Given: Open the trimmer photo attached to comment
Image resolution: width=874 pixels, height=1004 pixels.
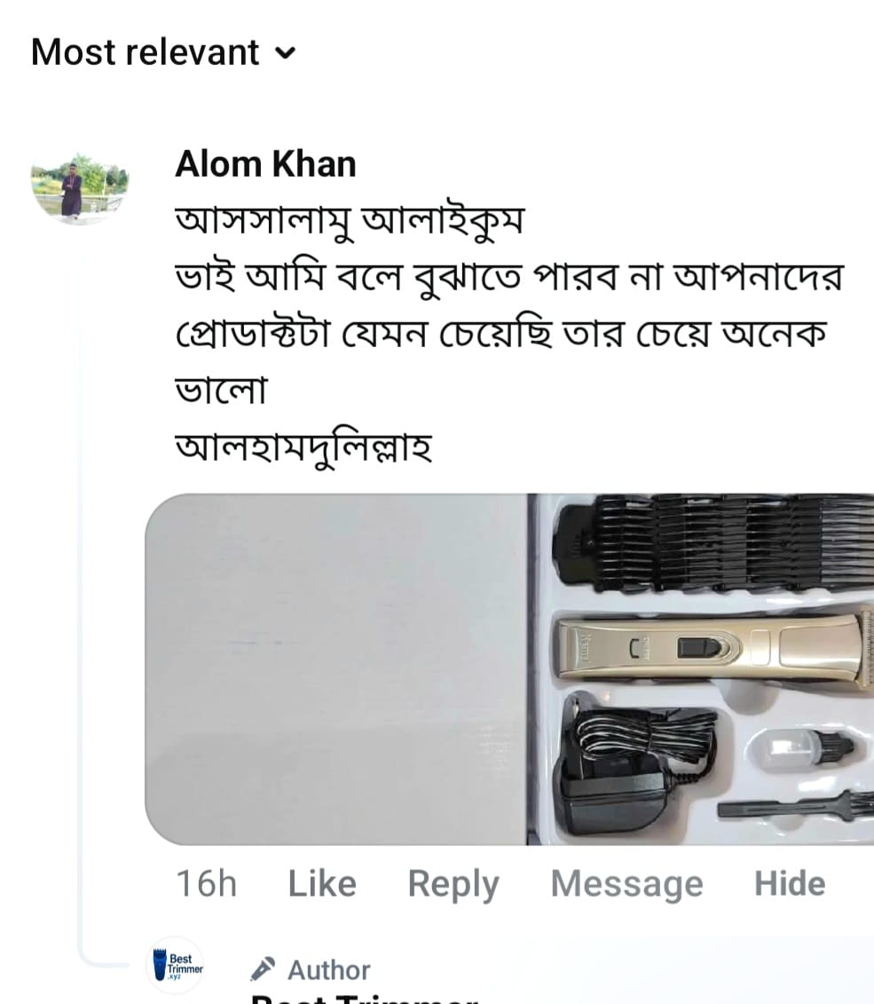Looking at the screenshot, I should [509, 669].
